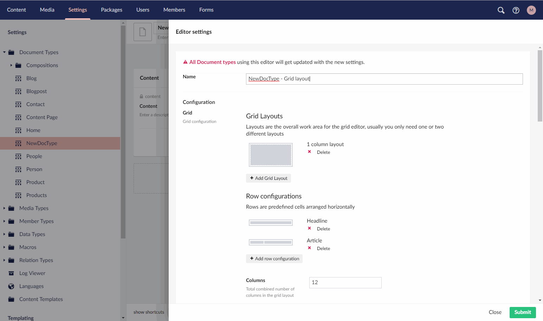The width and height of the screenshot is (543, 321).
Task: Click the Content Templates icon
Action: click(x=11, y=299)
